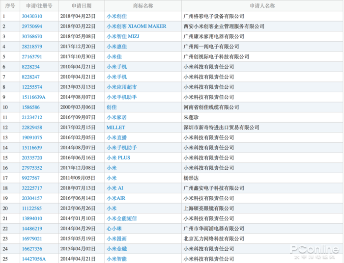Open registration number 30430310
This screenshot has height=263, width=344.
click(32, 16)
